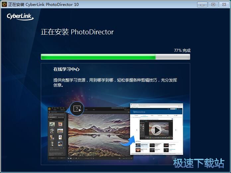Minimize the installer window
This screenshot has height=173, width=231.
(x=202, y=5)
